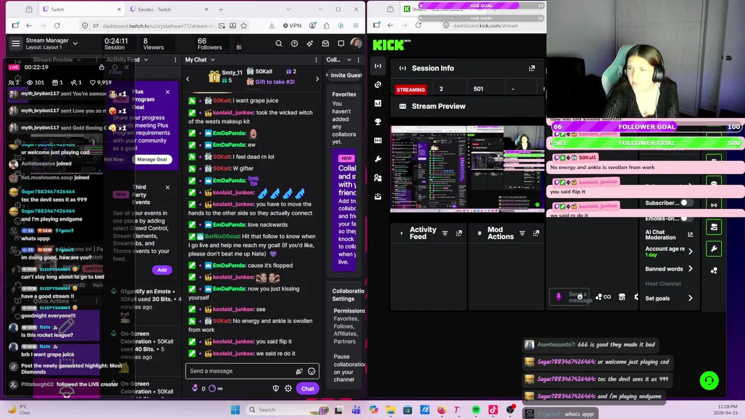Image resolution: width=745 pixels, height=419 pixels.
Task: Click the bookmark star in Twitch address bar
Action: 244,26
